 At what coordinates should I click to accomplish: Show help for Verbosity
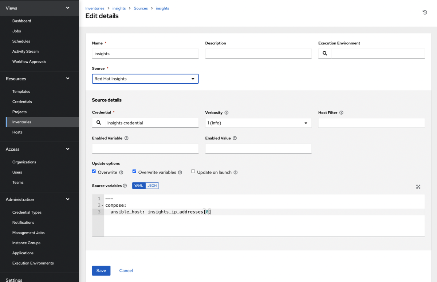click(227, 113)
